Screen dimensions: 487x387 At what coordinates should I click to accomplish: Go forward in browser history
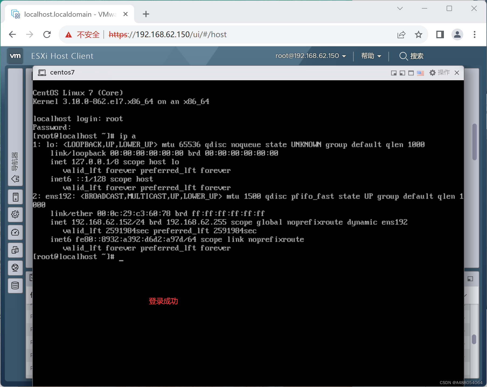pyautogui.click(x=30, y=34)
